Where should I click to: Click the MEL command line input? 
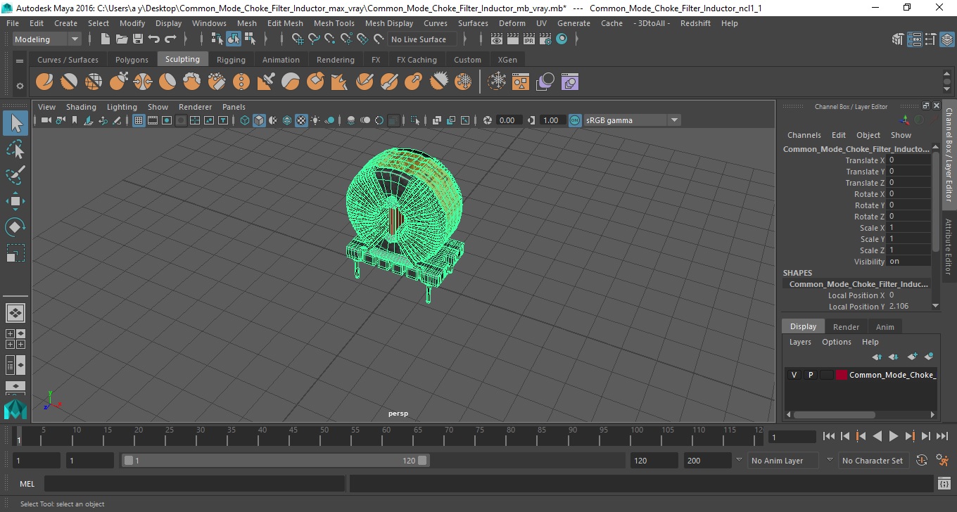click(x=194, y=484)
